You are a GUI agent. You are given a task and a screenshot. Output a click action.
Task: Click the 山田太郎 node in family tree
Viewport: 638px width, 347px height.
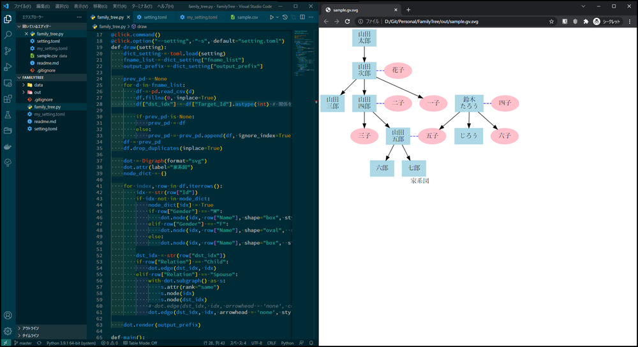click(x=364, y=38)
